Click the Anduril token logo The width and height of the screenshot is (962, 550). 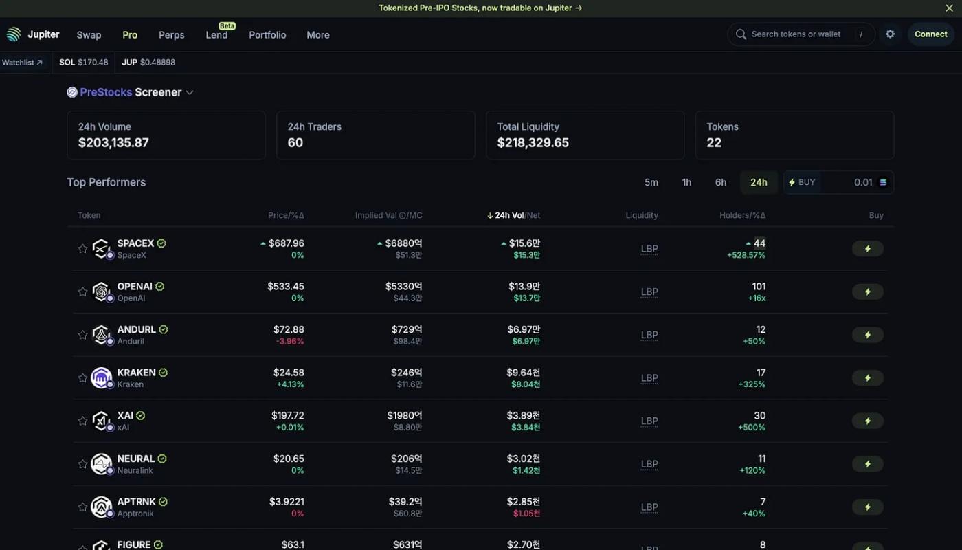tap(101, 335)
